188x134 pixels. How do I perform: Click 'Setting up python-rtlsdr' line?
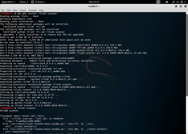tap(29, 103)
